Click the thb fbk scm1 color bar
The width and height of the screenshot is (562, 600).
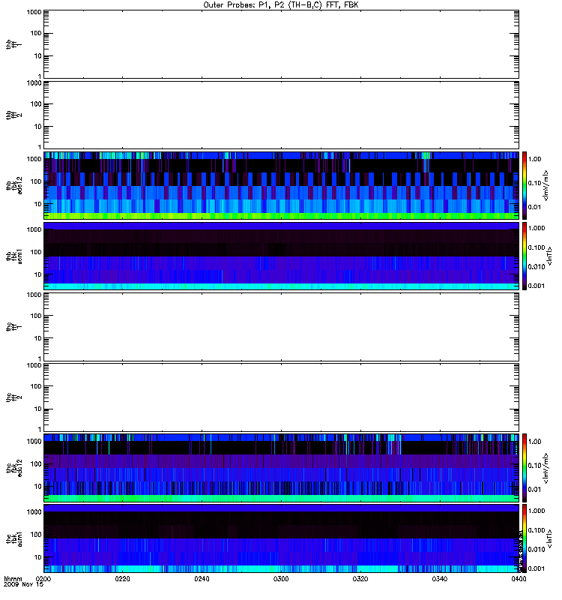coord(525,256)
